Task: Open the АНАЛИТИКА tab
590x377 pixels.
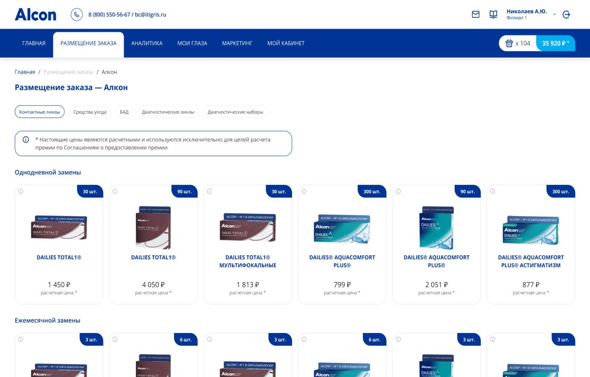Action: click(147, 43)
